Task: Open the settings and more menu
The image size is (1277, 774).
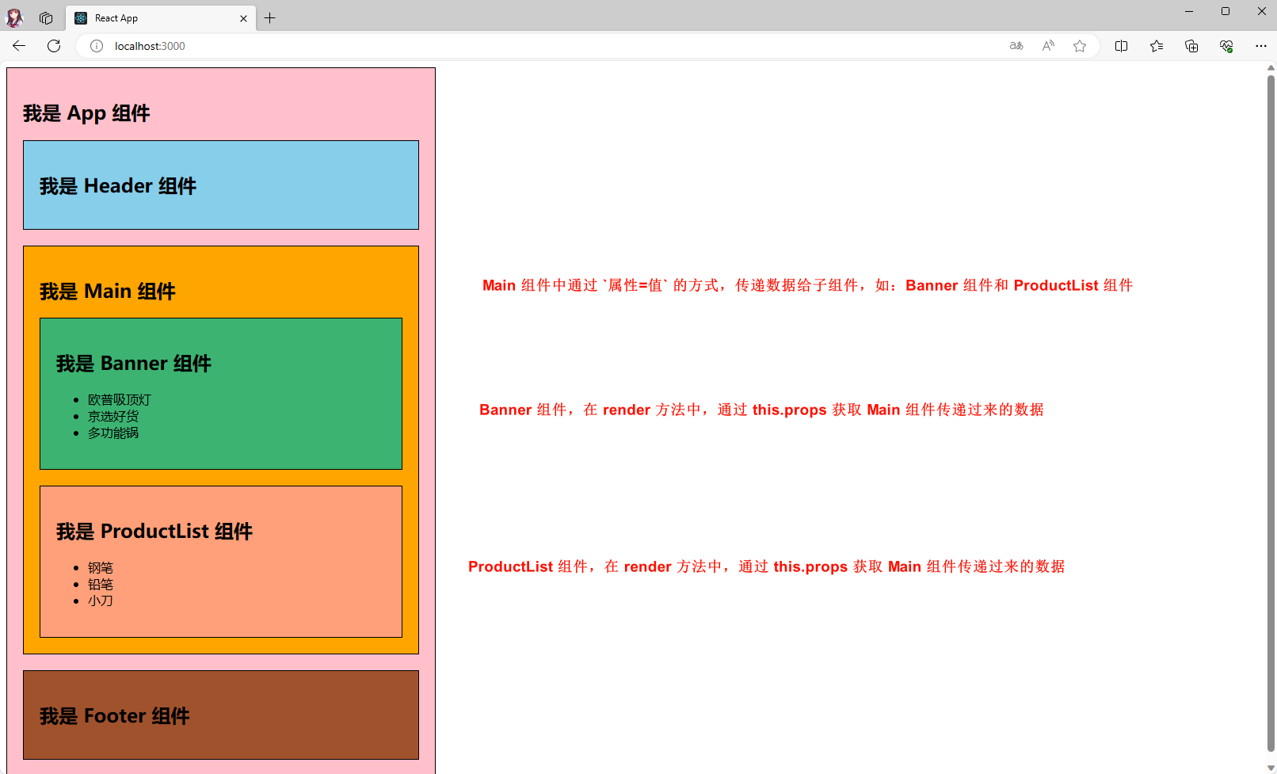Action: pyautogui.click(x=1261, y=46)
